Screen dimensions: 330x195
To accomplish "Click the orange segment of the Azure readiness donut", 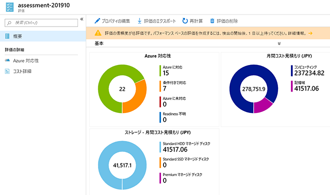I will [138, 97].
